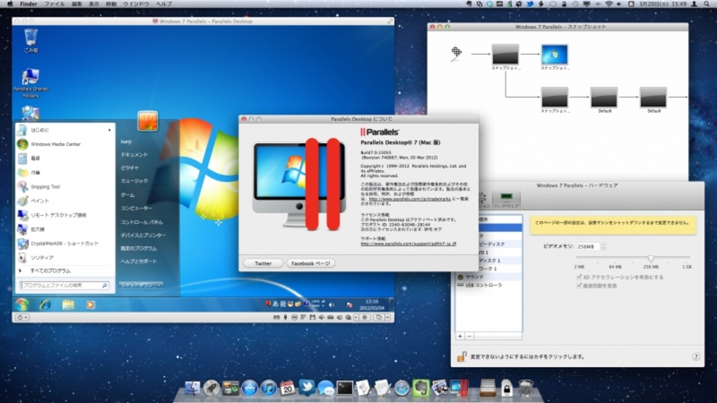Click the Windows program search field
This screenshot has height=403, width=717.
(66, 285)
